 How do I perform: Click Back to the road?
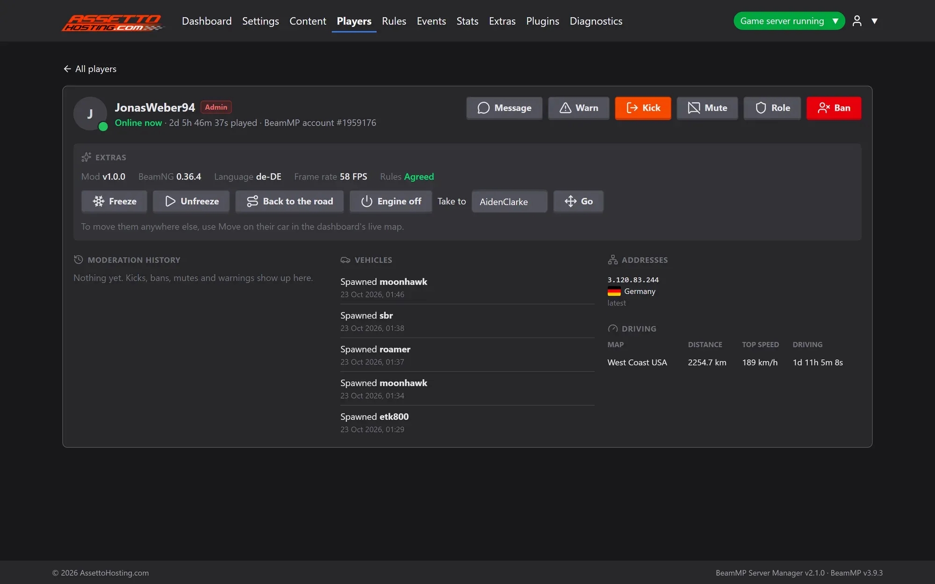click(x=289, y=201)
